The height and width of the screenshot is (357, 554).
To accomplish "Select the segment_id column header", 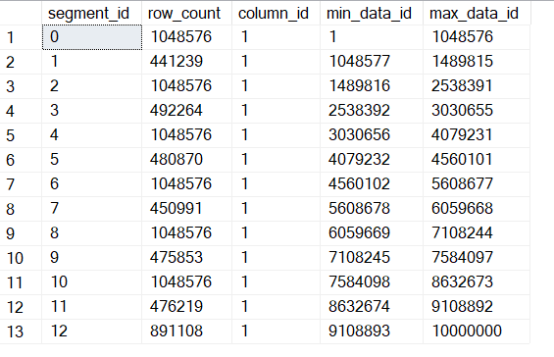I will [92, 13].
